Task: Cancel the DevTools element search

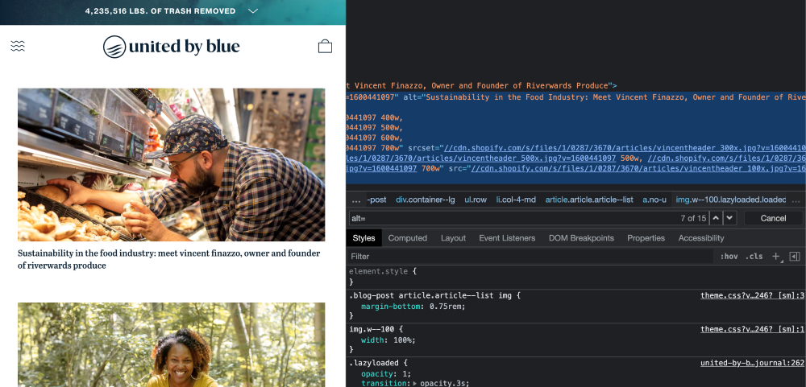Action: pos(773,218)
